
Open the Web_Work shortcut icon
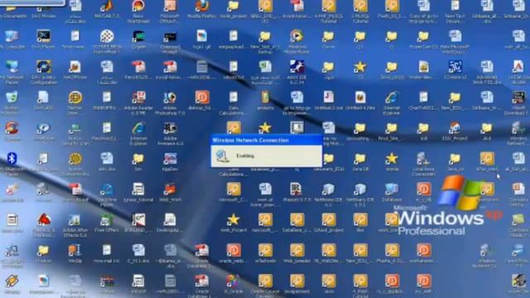click(x=170, y=190)
